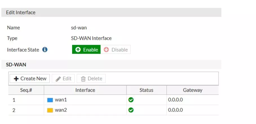Sort by the Seq.# column header
256x124 pixels.
point(26,90)
